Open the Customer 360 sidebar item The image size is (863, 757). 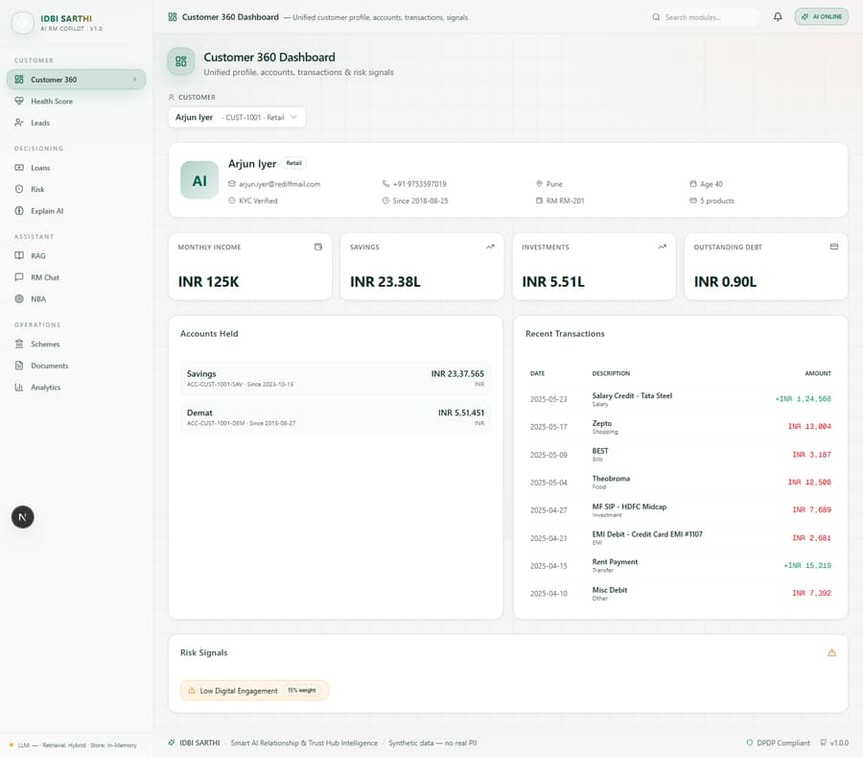click(77, 80)
